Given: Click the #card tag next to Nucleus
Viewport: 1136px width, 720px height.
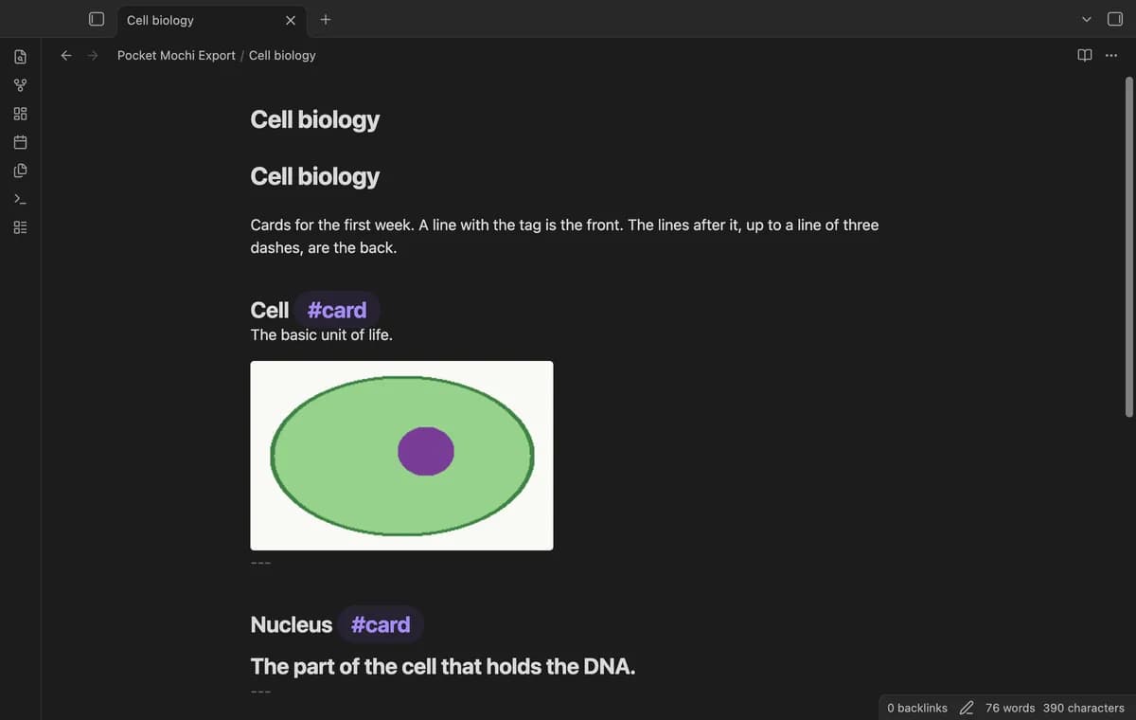Looking at the screenshot, I should tap(381, 624).
